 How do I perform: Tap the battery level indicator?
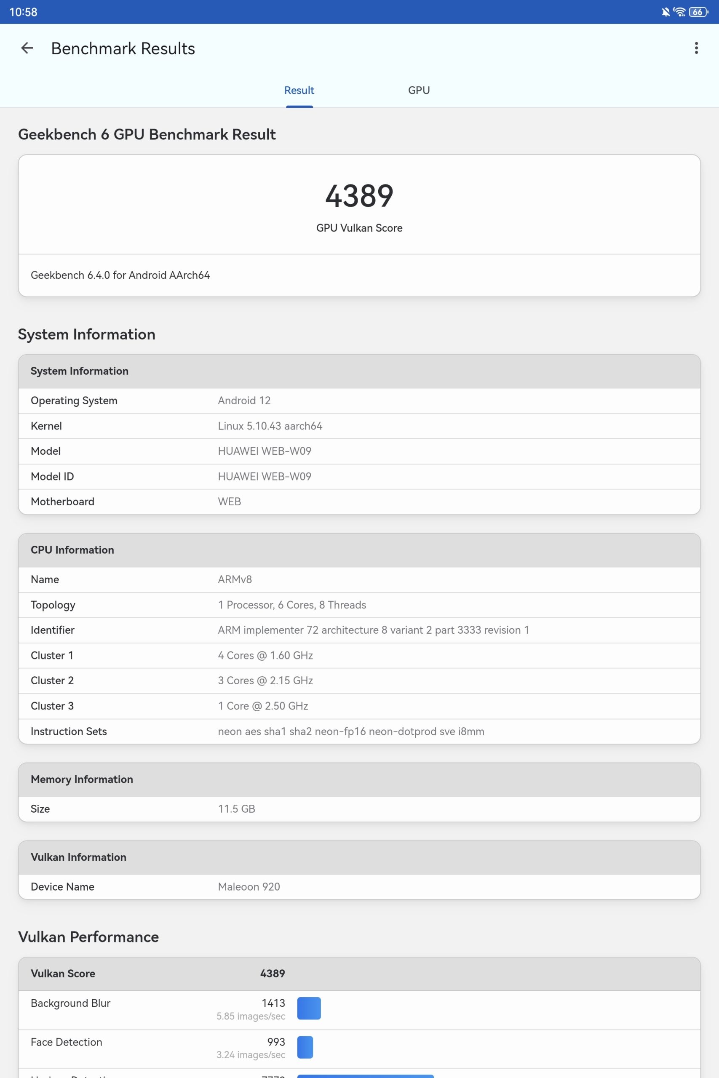(698, 12)
